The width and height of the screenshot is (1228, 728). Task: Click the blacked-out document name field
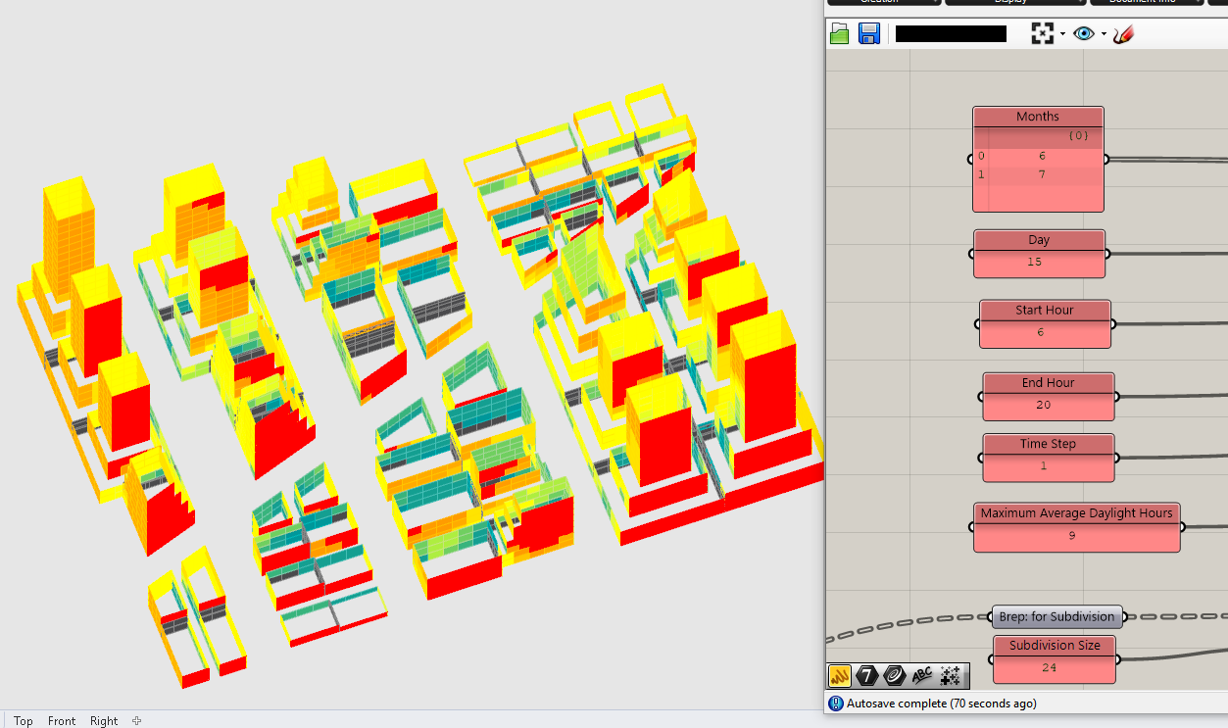coord(951,33)
